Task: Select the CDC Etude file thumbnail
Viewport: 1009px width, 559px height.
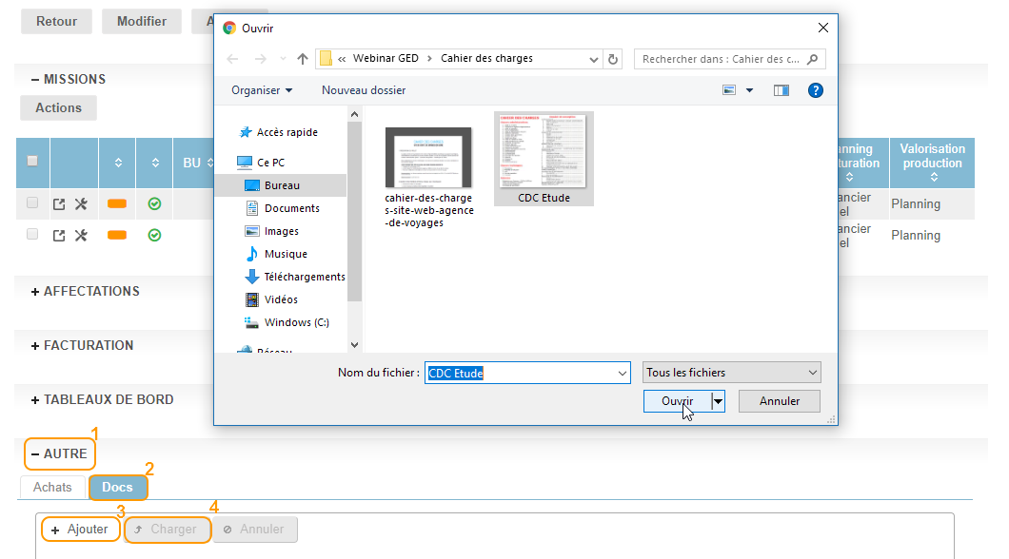Action: tap(544, 158)
